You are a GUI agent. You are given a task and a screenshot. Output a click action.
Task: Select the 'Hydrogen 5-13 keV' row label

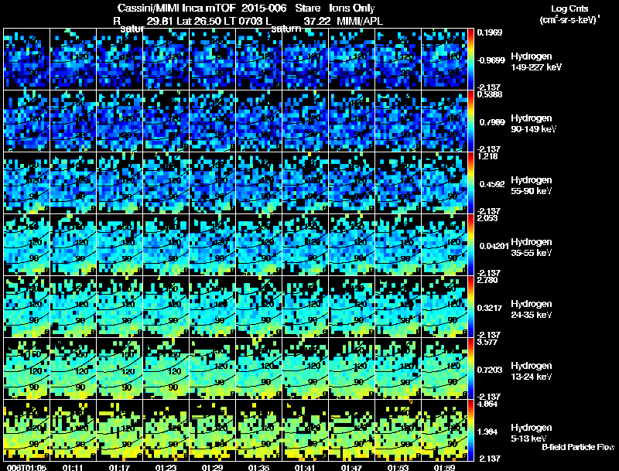point(532,433)
